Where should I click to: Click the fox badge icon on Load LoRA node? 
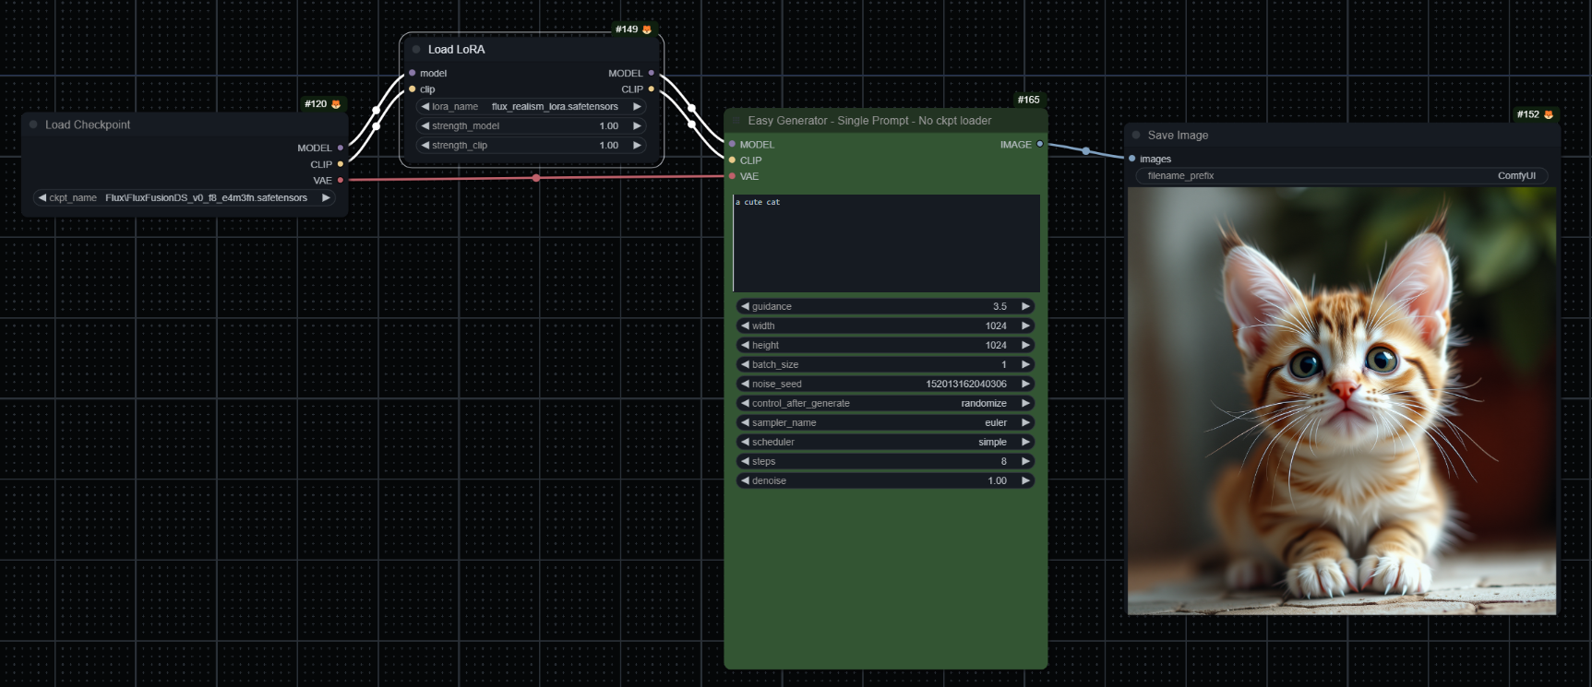coord(647,30)
